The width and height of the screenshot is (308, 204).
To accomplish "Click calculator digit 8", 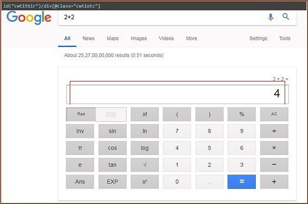I will coord(210,131).
